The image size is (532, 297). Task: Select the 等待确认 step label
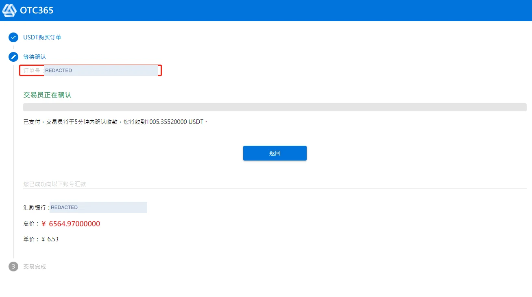click(35, 57)
